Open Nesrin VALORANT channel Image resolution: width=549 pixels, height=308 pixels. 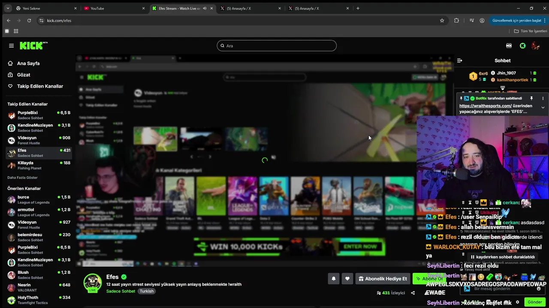[39, 287]
